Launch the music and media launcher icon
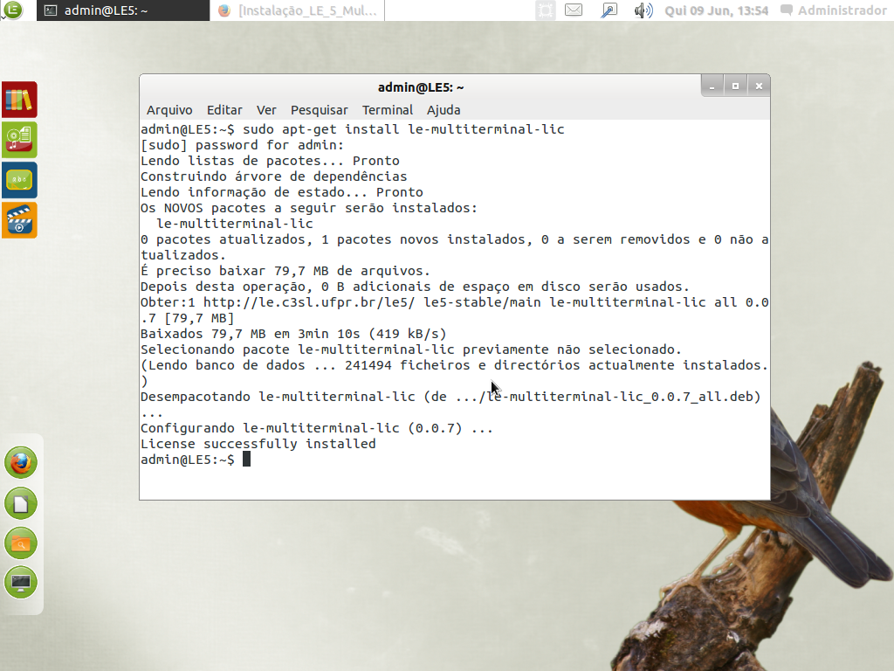This screenshot has width=894, height=671. 19,140
